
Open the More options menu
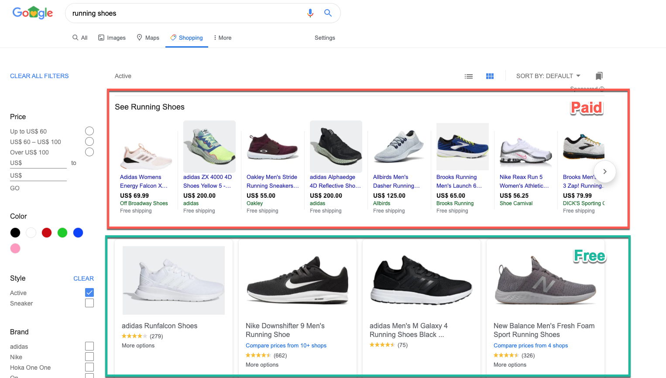pyautogui.click(x=223, y=38)
